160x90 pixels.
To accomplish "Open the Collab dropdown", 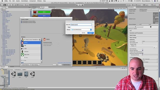I will pyautogui.click(x=129, y=5).
